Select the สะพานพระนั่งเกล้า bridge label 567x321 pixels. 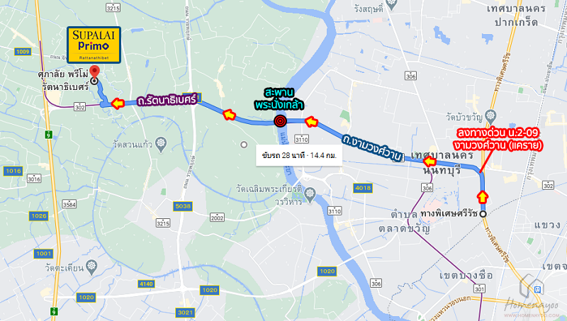tap(279, 98)
